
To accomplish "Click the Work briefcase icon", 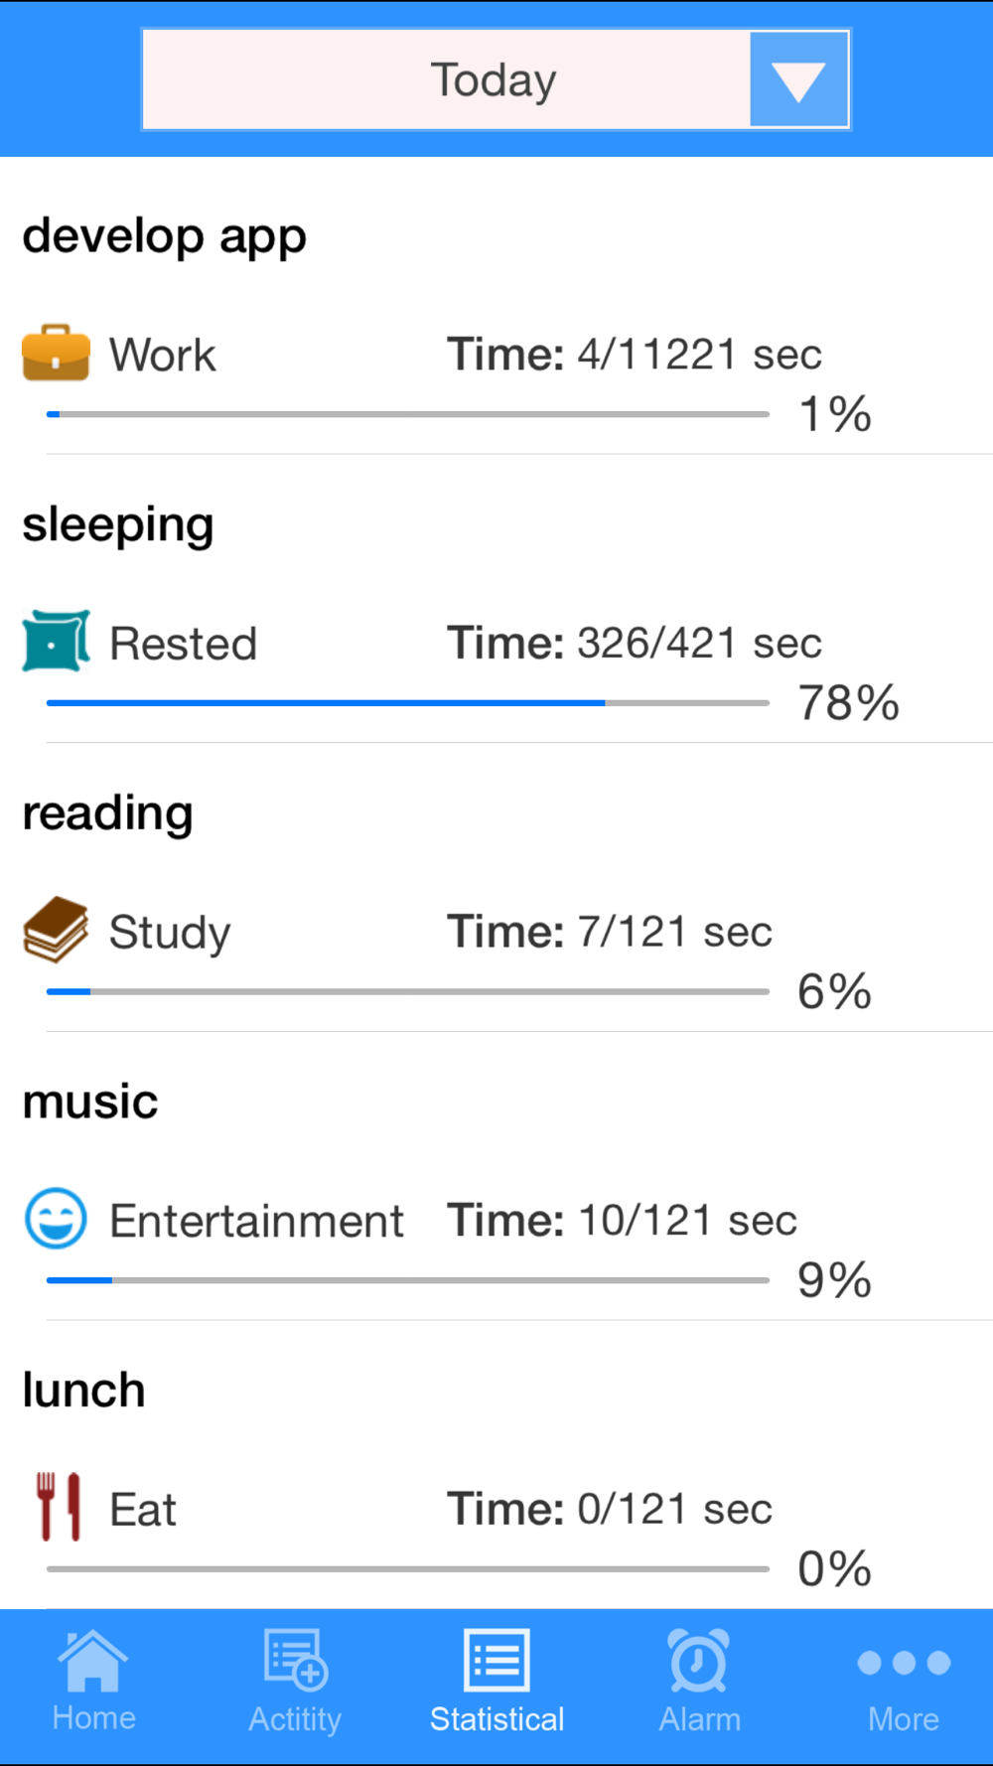I will 56,353.
